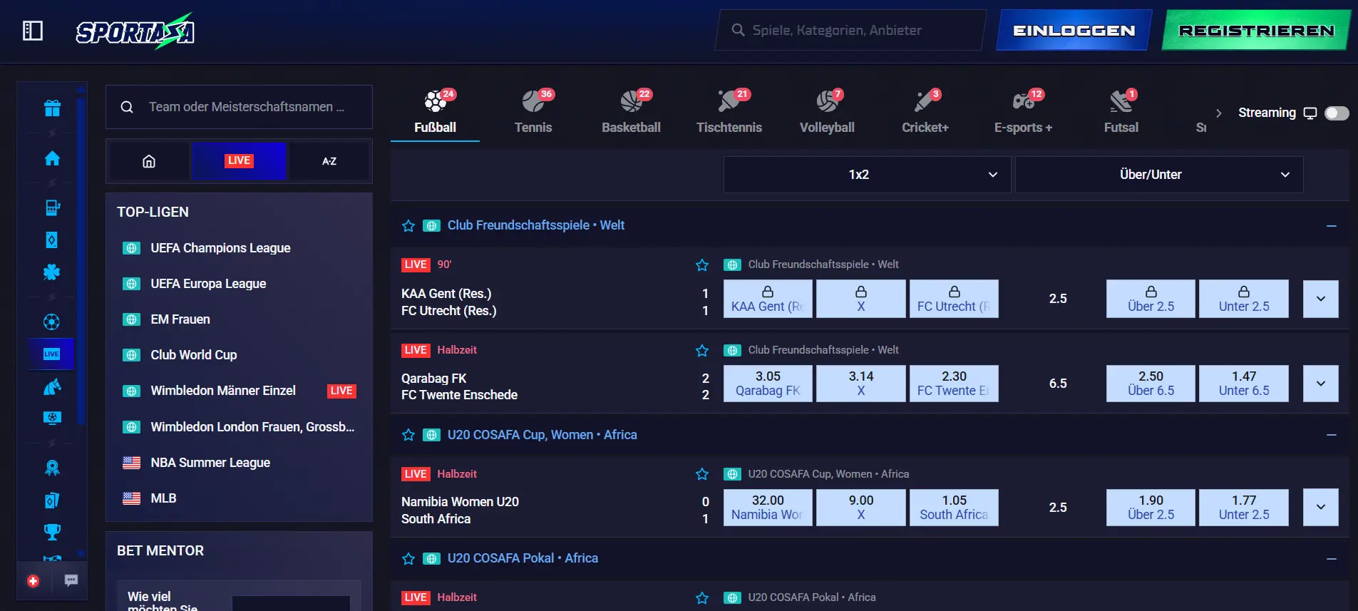
Task: Switch to the A-Z tab
Action: click(x=329, y=161)
